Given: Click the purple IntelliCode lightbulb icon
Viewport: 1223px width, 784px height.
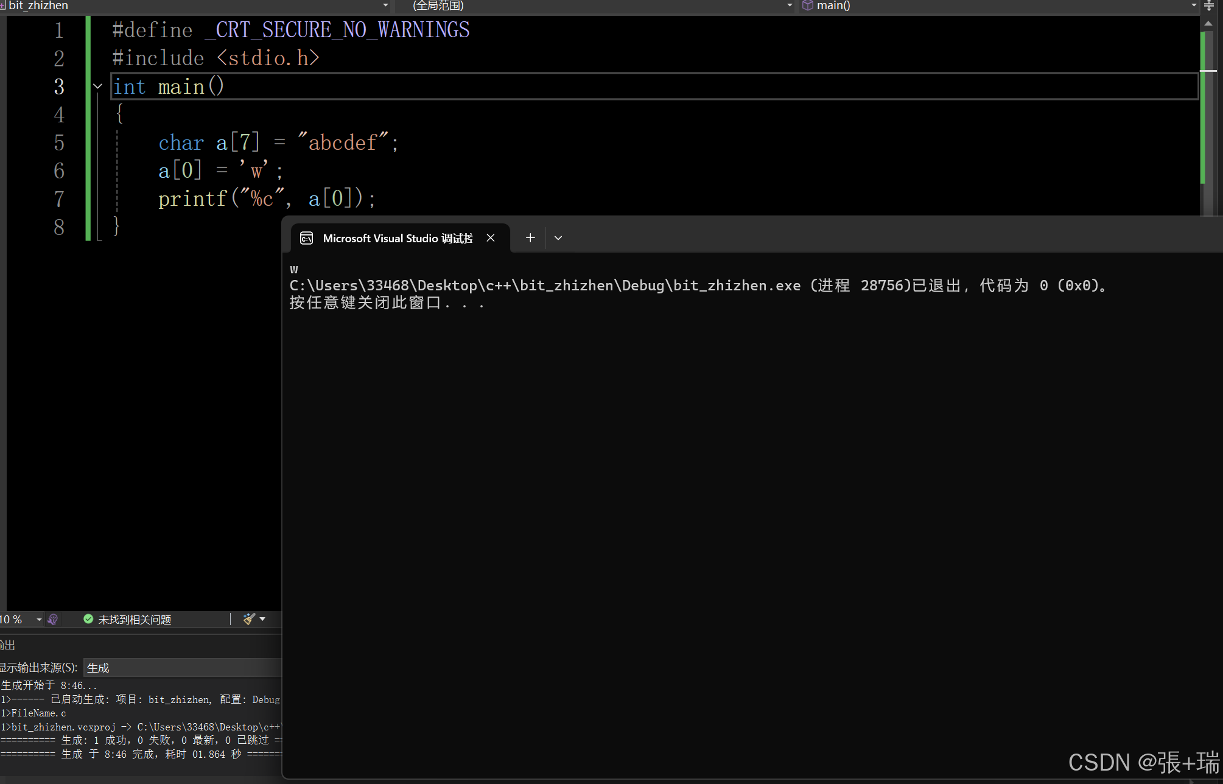Looking at the screenshot, I should (53, 619).
